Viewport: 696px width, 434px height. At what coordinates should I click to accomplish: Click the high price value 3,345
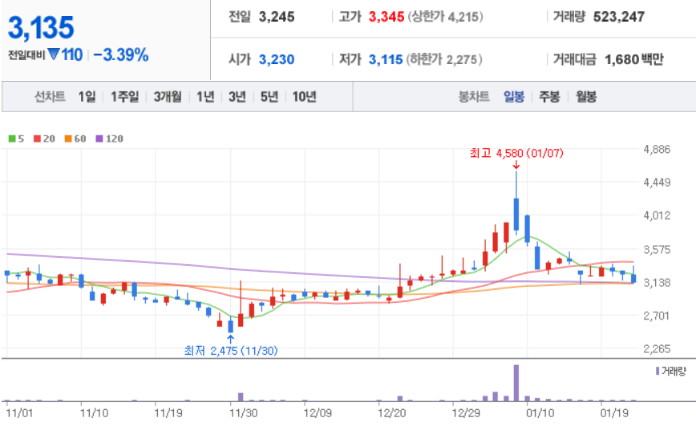[x=386, y=17]
